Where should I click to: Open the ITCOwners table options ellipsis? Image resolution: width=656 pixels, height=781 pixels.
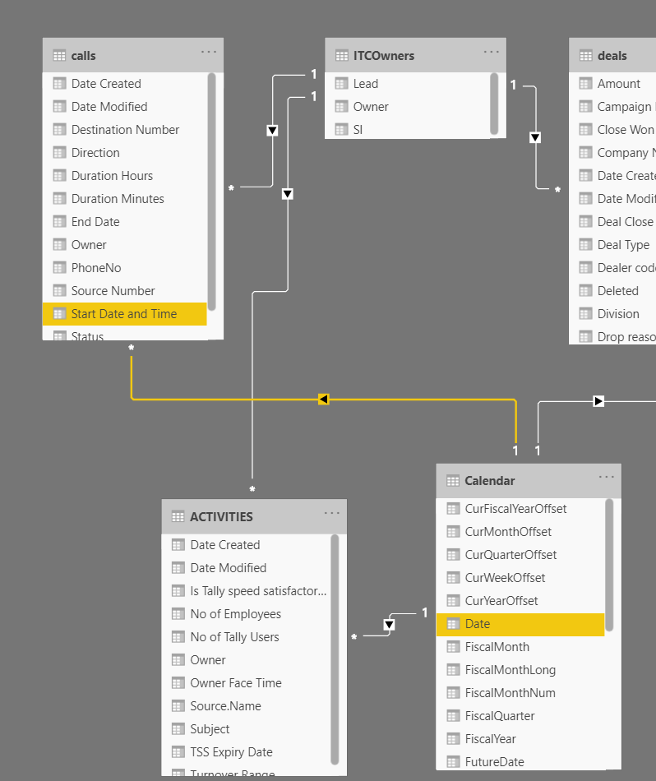point(491,52)
